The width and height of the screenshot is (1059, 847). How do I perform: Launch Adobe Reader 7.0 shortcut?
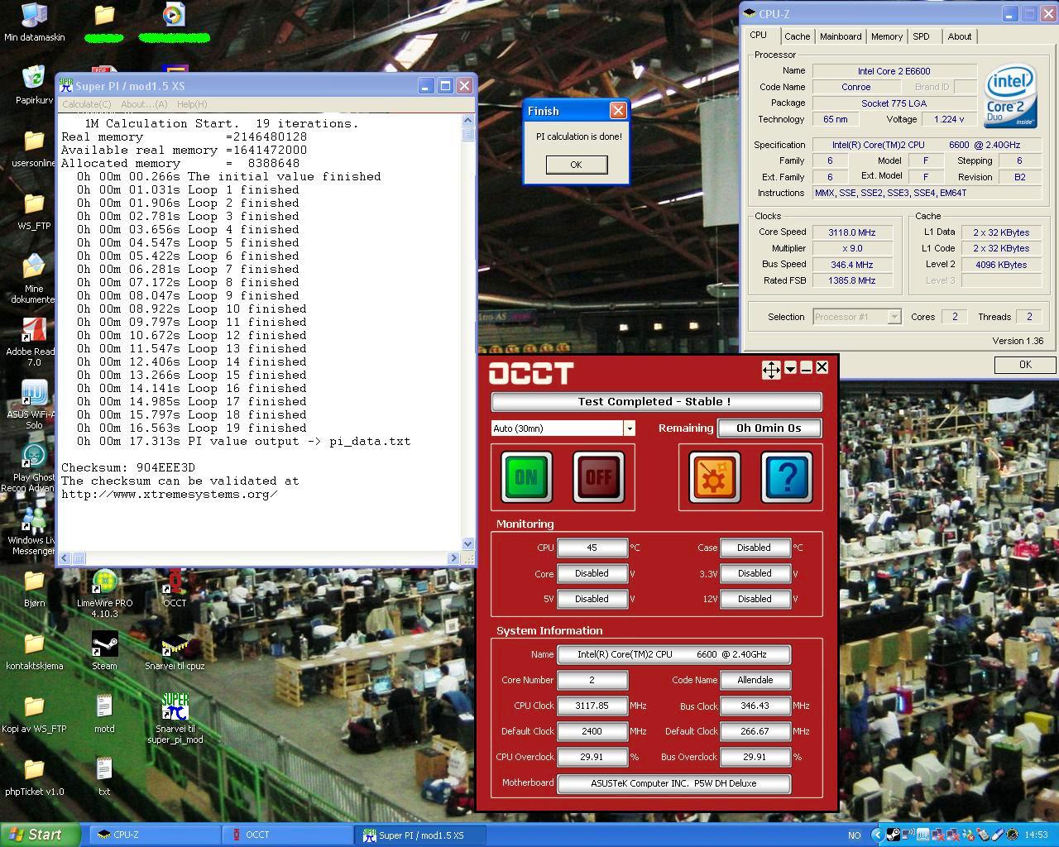[x=34, y=342]
